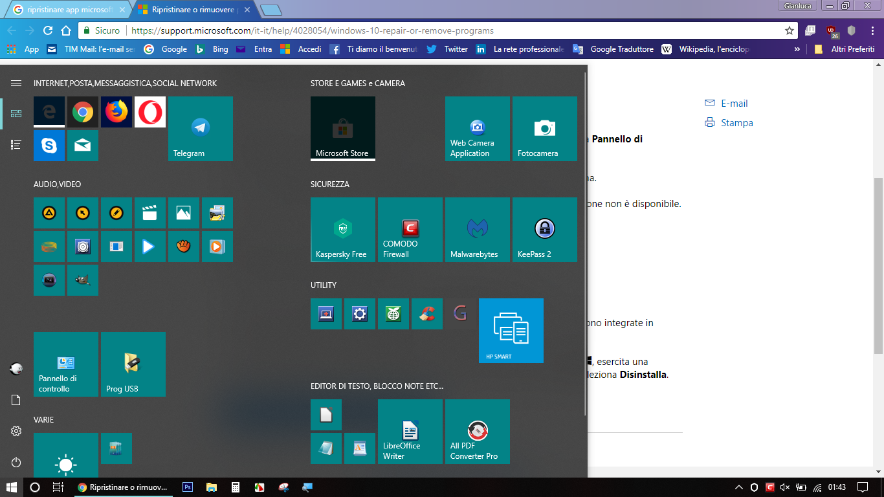884x497 pixels.
Task: Launch Google Chrome from Start tiles
Action: point(83,112)
